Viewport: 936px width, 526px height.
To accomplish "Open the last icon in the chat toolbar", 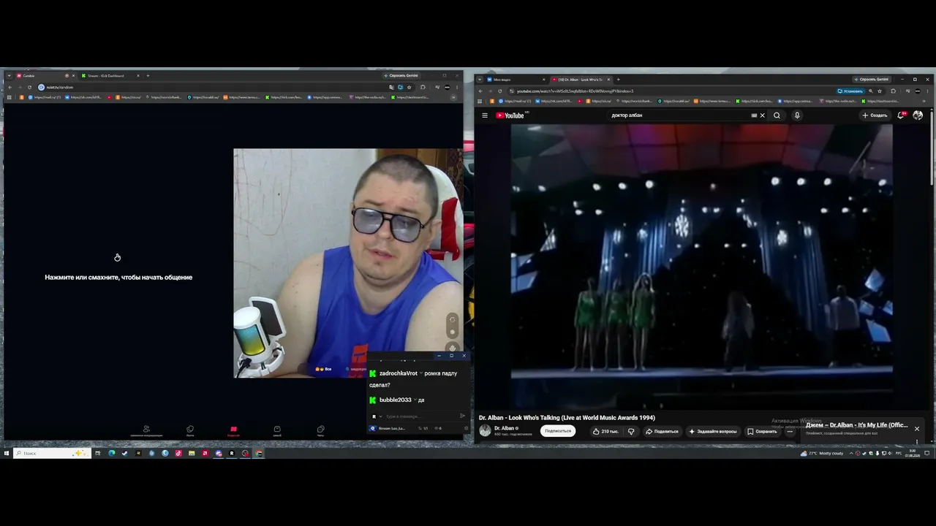I will (320, 430).
